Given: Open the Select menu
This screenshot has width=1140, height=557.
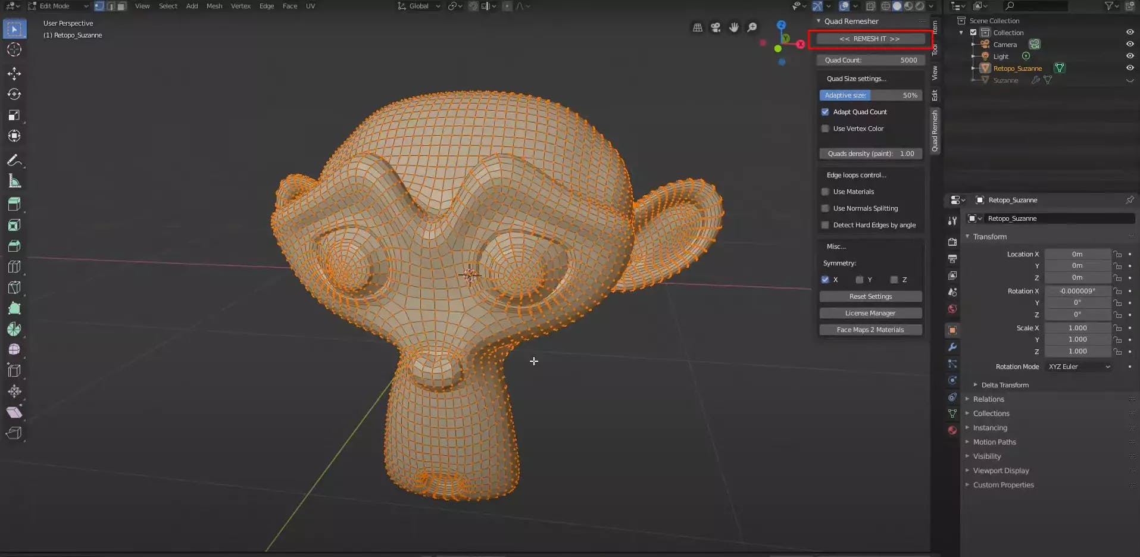Looking at the screenshot, I should [x=168, y=6].
